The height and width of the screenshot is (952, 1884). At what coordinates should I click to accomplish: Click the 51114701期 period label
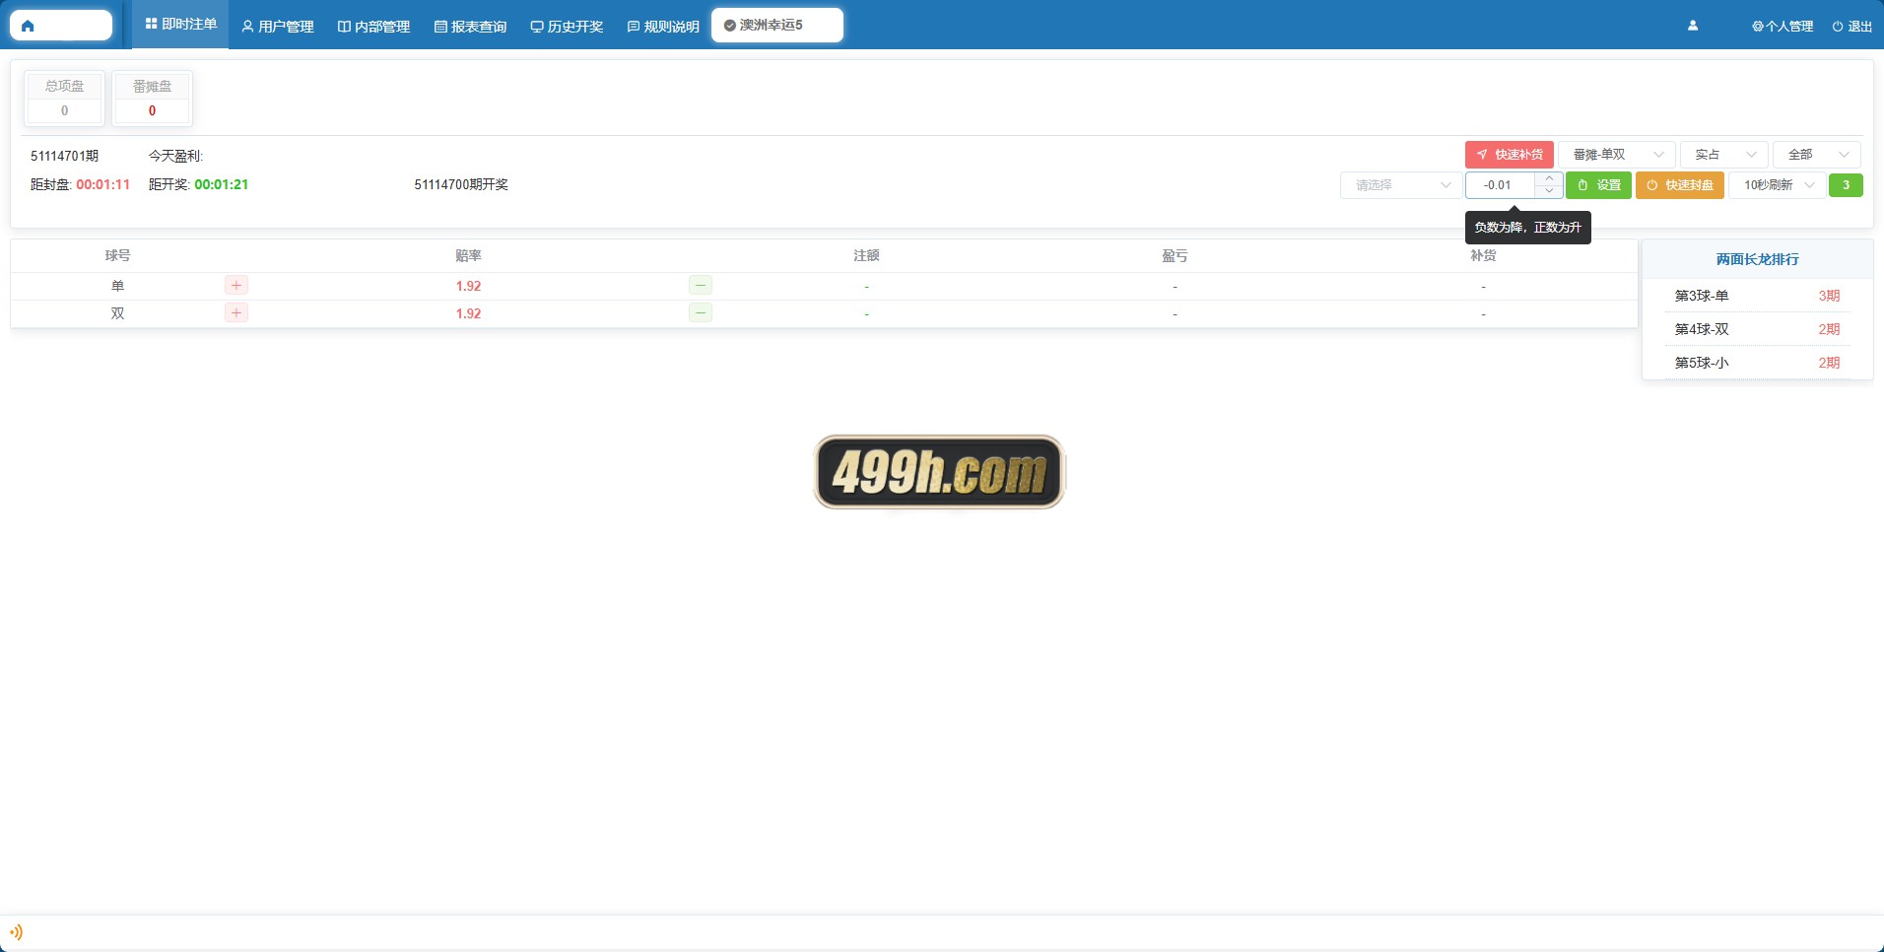(x=64, y=156)
